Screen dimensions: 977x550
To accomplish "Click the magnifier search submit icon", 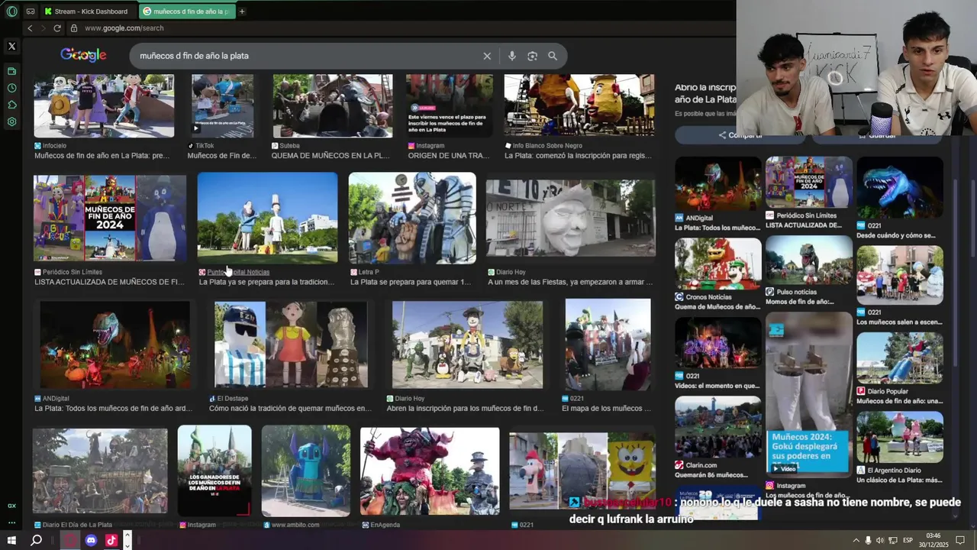I will [x=553, y=56].
